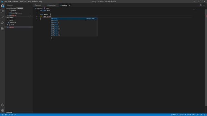Open the Edit menu
The width and height of the screenshot is (207, 116).
[10, 2]
